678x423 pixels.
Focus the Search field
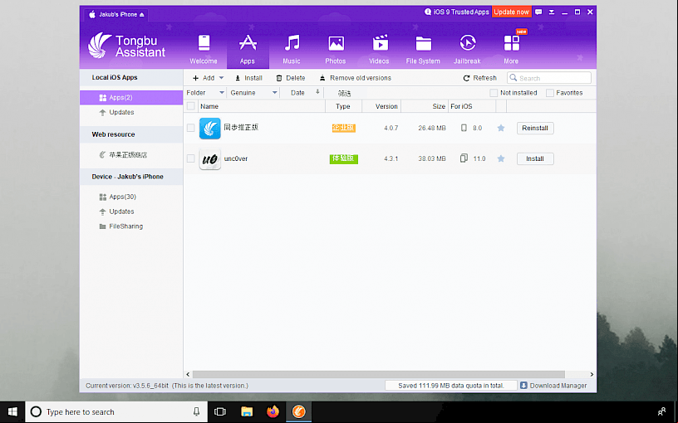(549, 78)
